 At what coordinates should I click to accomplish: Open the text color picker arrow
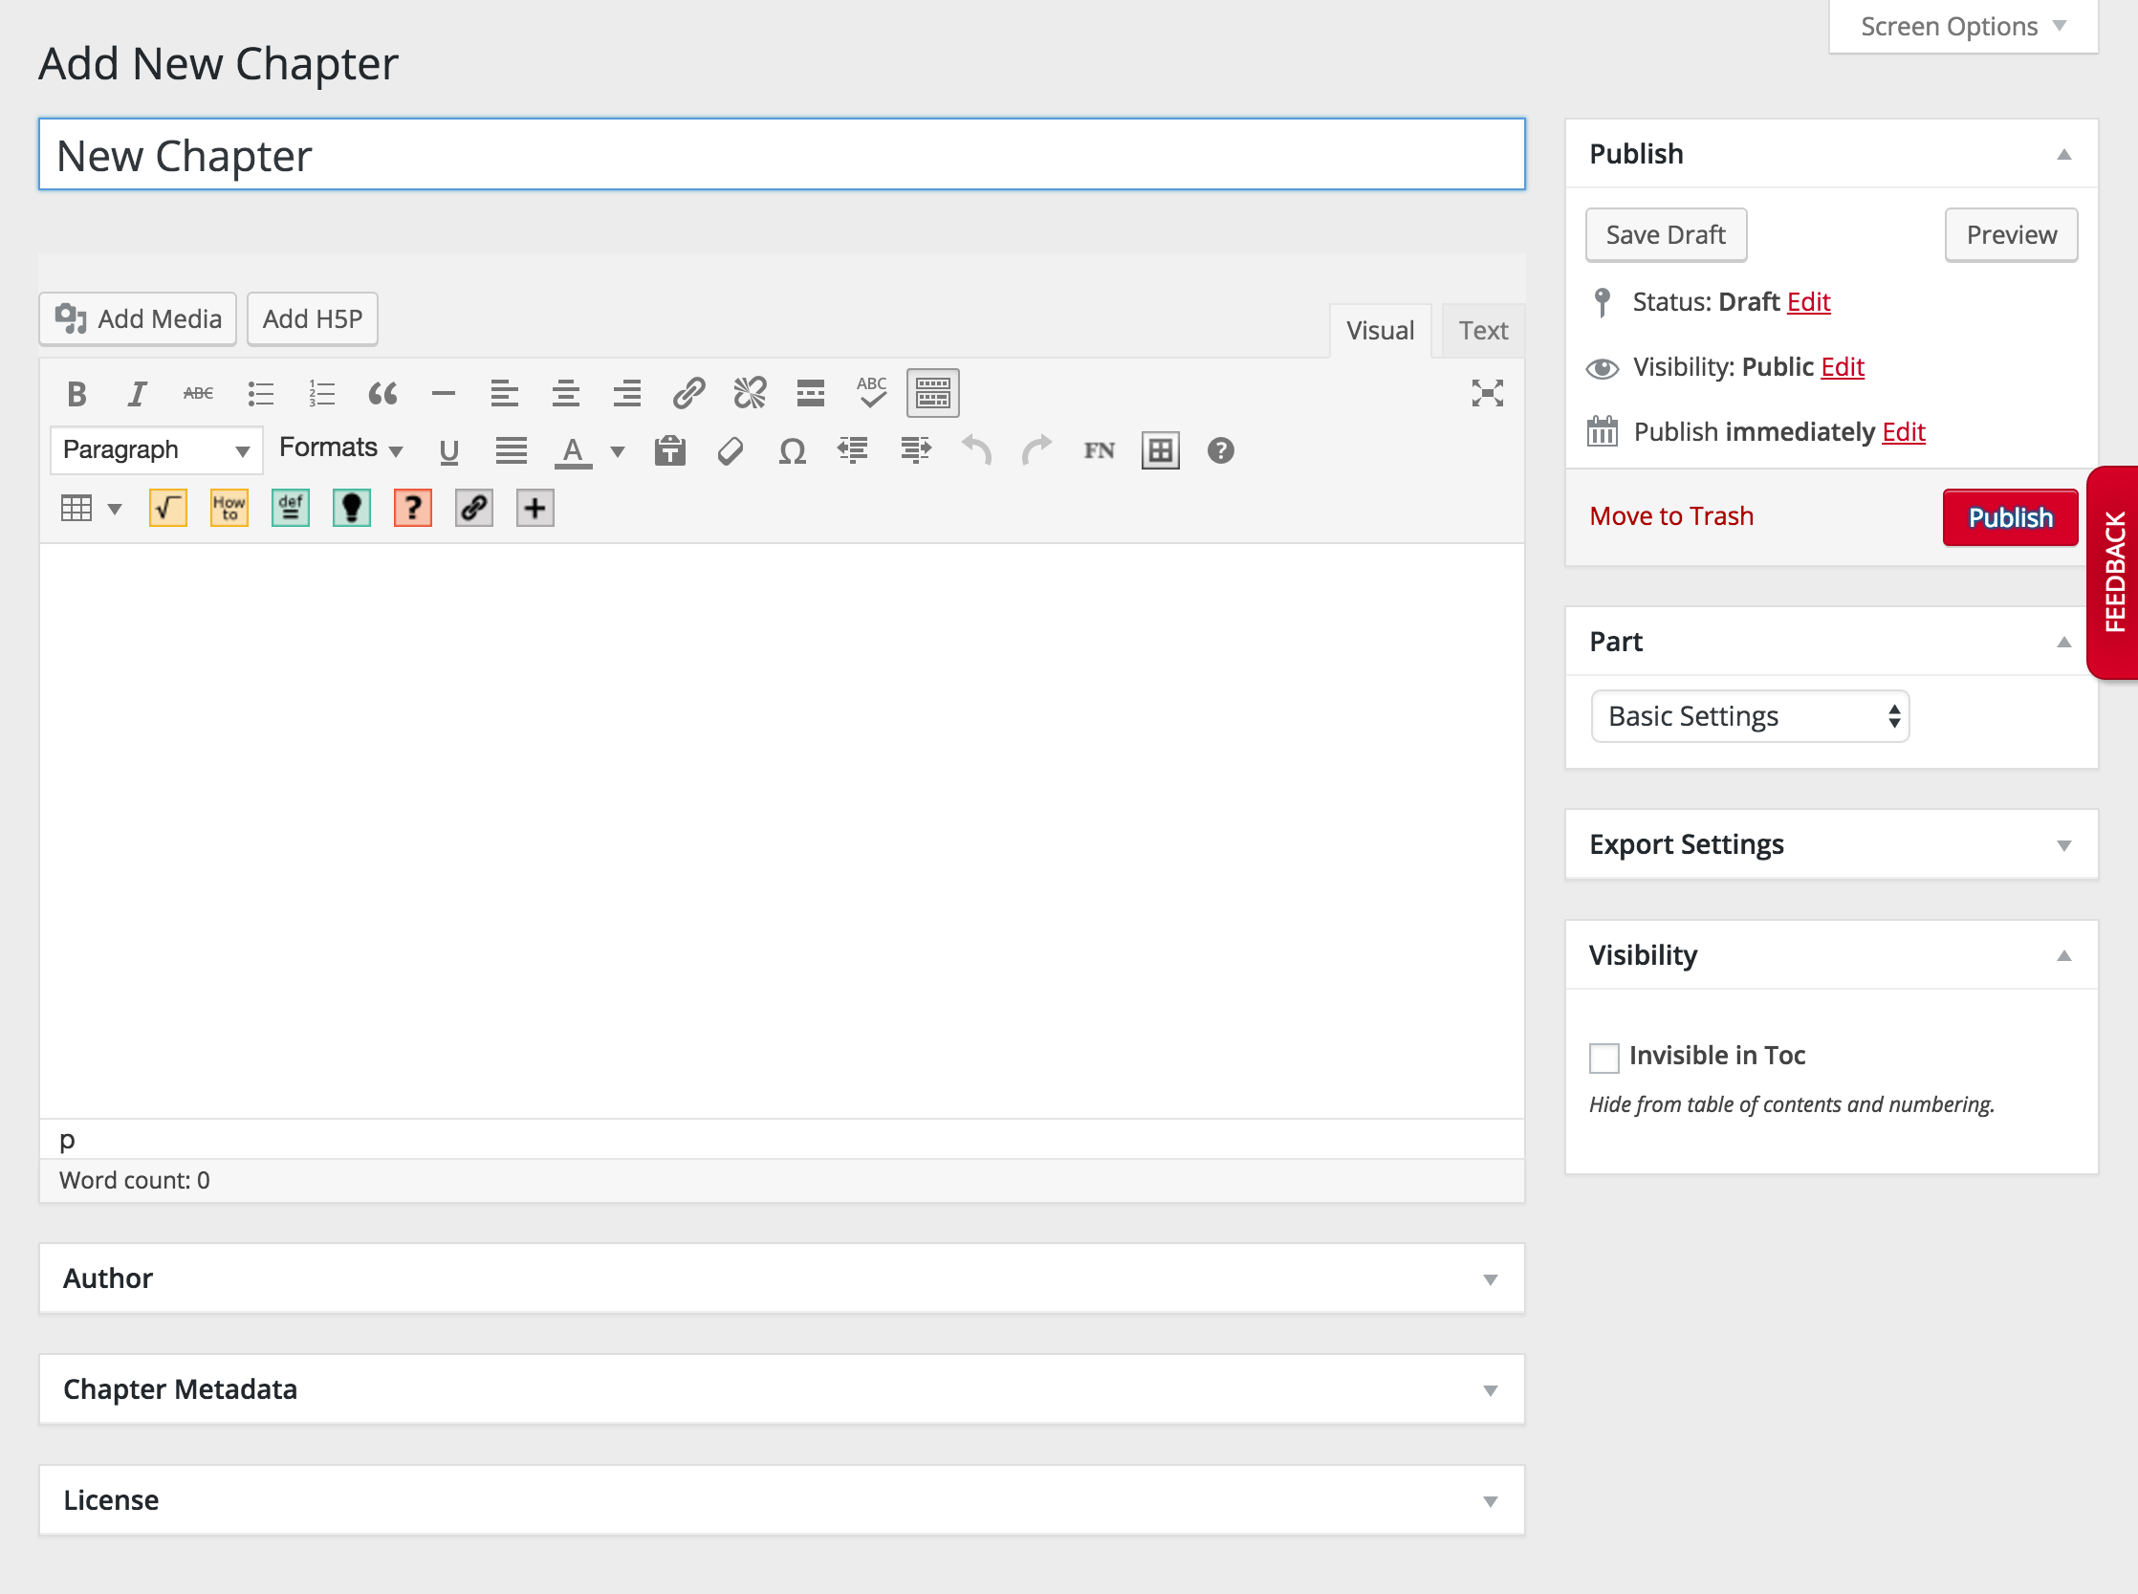(x=618, y=451)
